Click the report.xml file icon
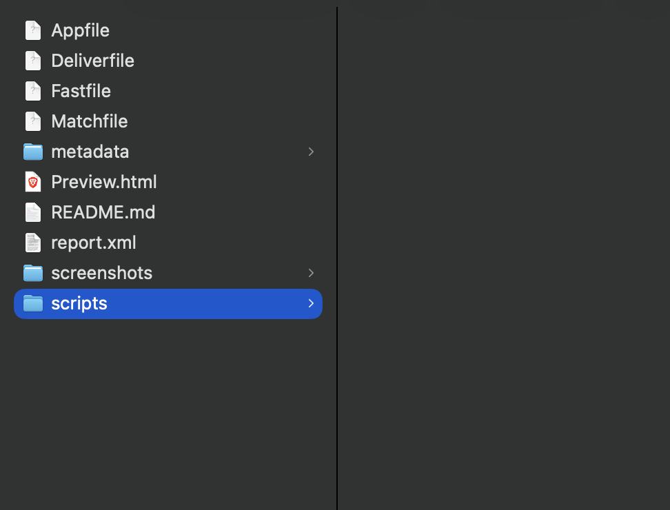The width and height of the screenshot is (670, 510). coord(32,243)
